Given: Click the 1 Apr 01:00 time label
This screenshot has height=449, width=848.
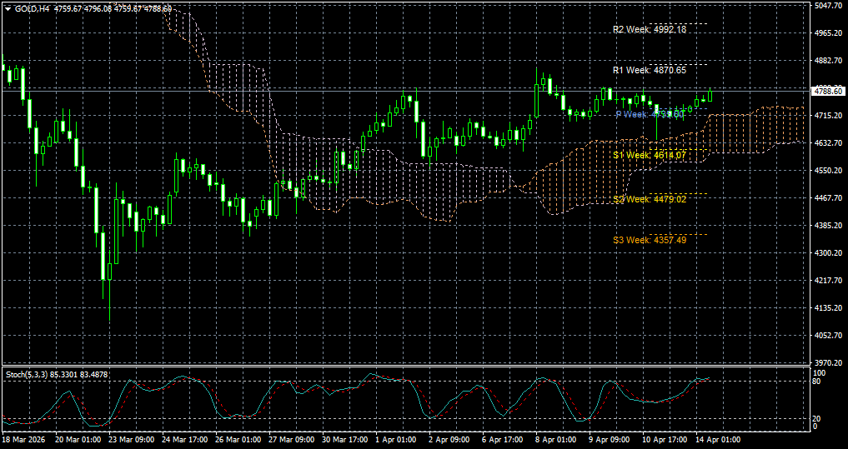Looking at the screenshot, I should (x=396, y=440).
